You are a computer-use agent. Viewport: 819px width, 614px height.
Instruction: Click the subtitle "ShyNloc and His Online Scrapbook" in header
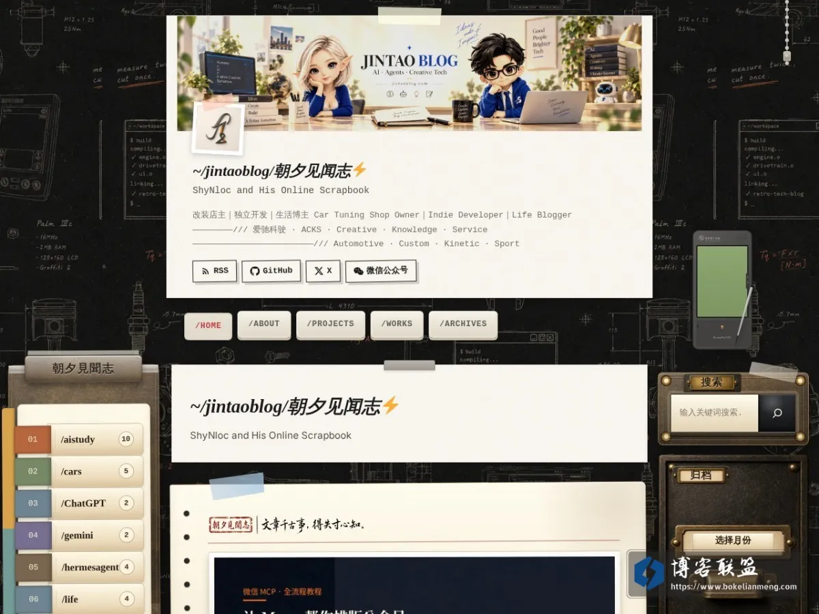tap(281, 190)
